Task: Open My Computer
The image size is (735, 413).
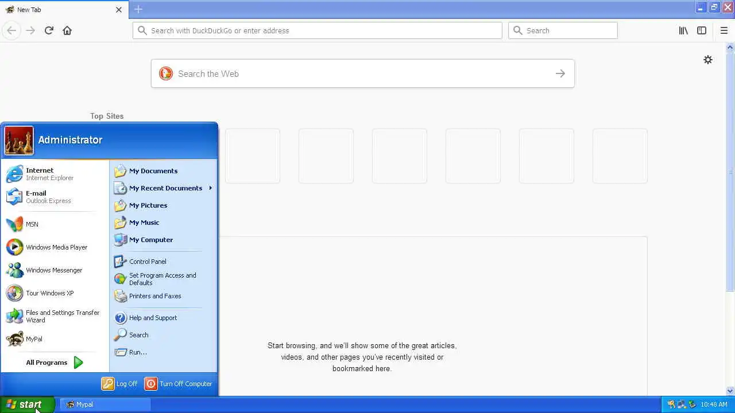Action: pos(163,240)
